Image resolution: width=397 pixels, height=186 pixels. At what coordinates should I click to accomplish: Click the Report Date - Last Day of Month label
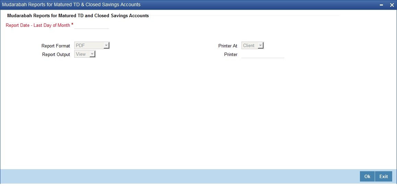(38, 25)
